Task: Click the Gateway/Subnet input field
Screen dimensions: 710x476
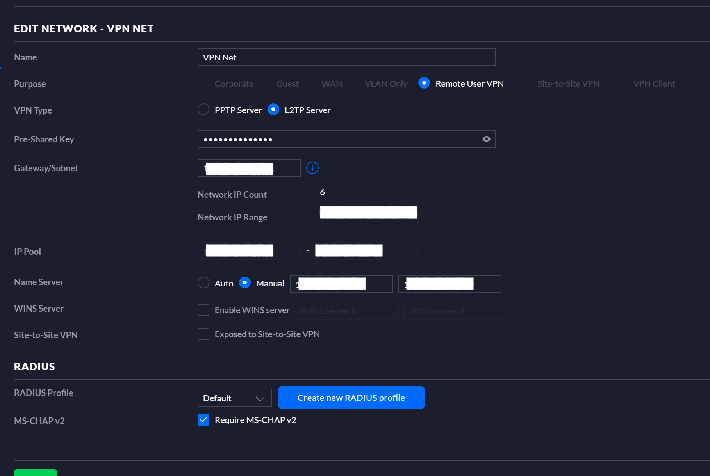Action: 249,168
